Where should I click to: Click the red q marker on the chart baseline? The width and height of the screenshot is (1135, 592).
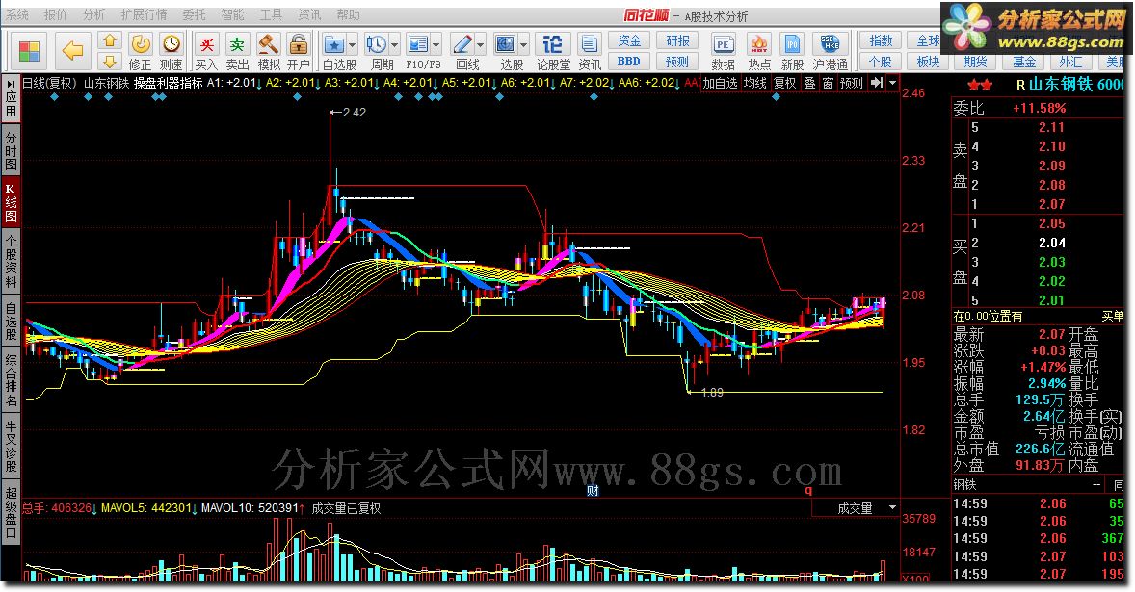(x=808, y=490)
